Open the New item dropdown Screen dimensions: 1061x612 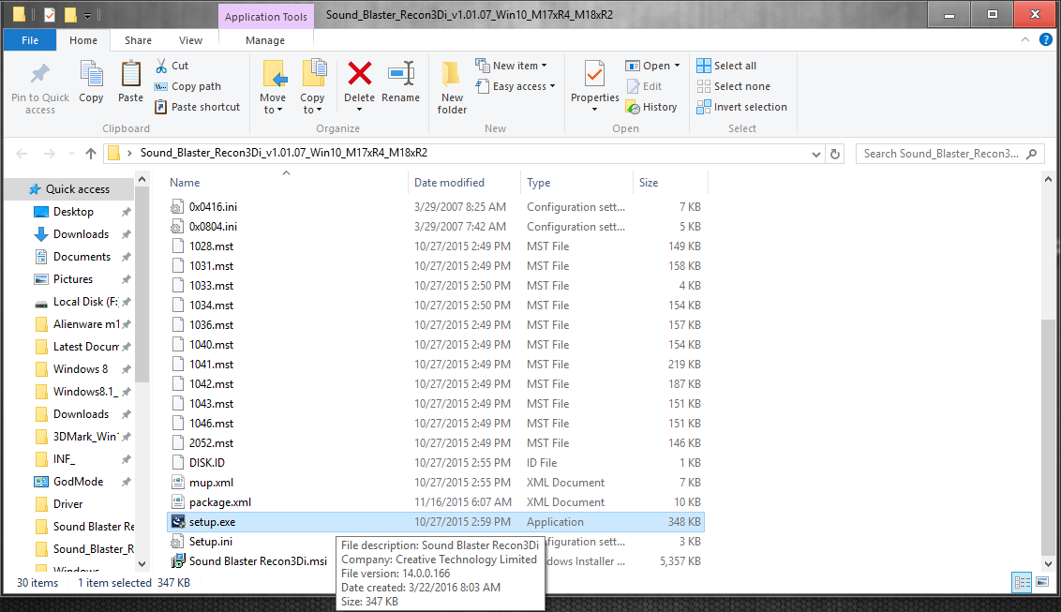click(512, 66)
